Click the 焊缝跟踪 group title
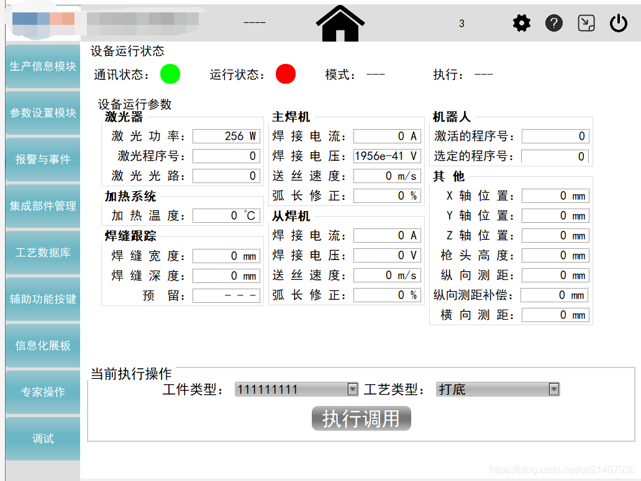Screen dimensions: 641x481 click(x=130, y=236)
